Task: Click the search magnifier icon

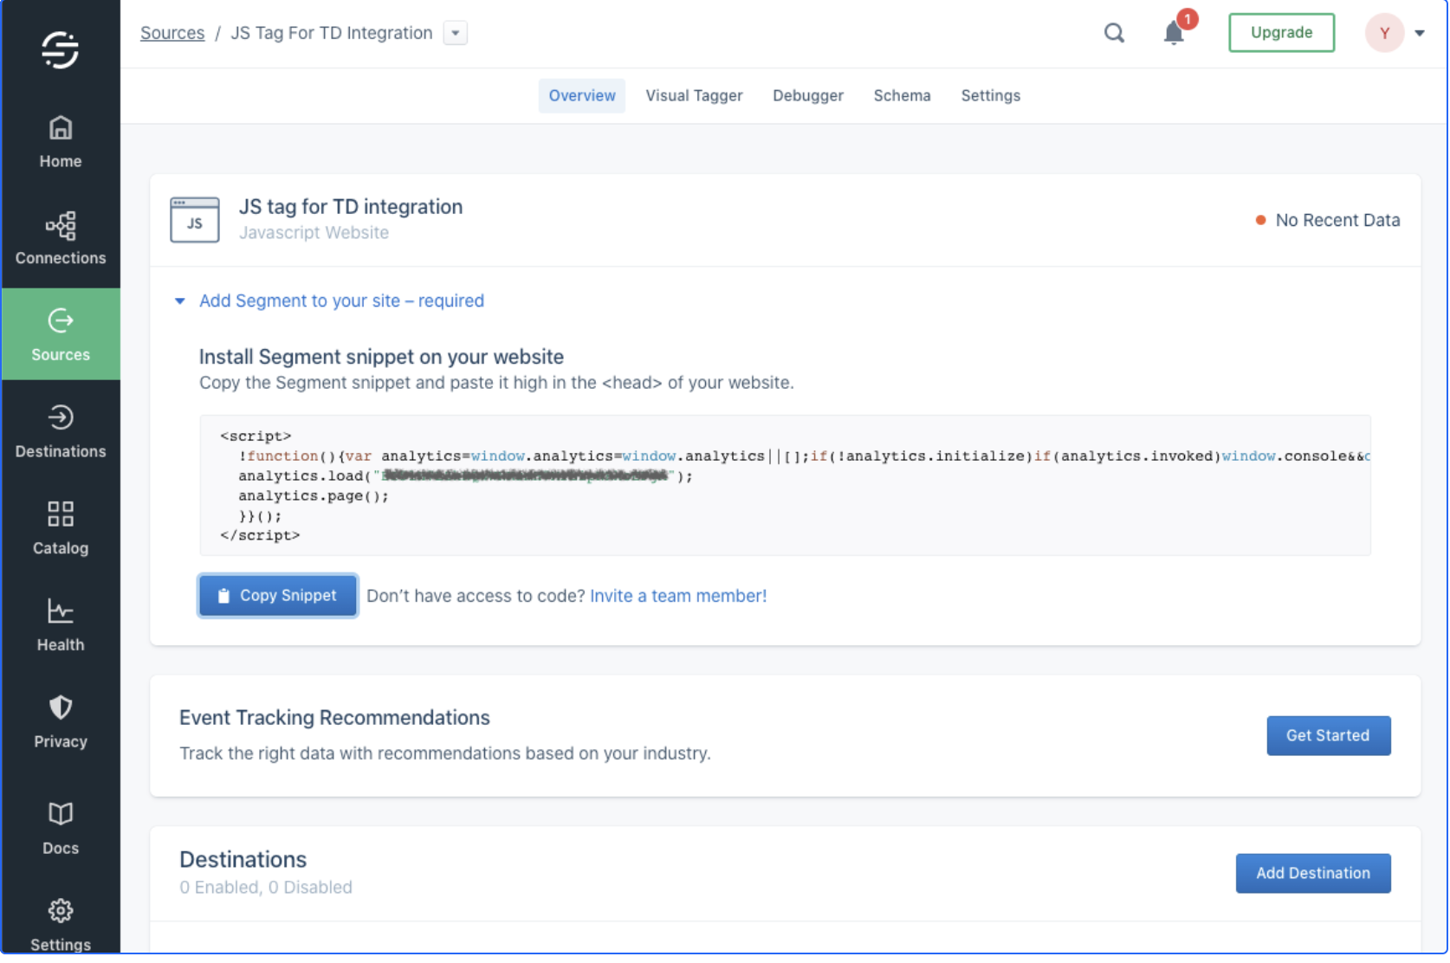Action: [1114, 33]
